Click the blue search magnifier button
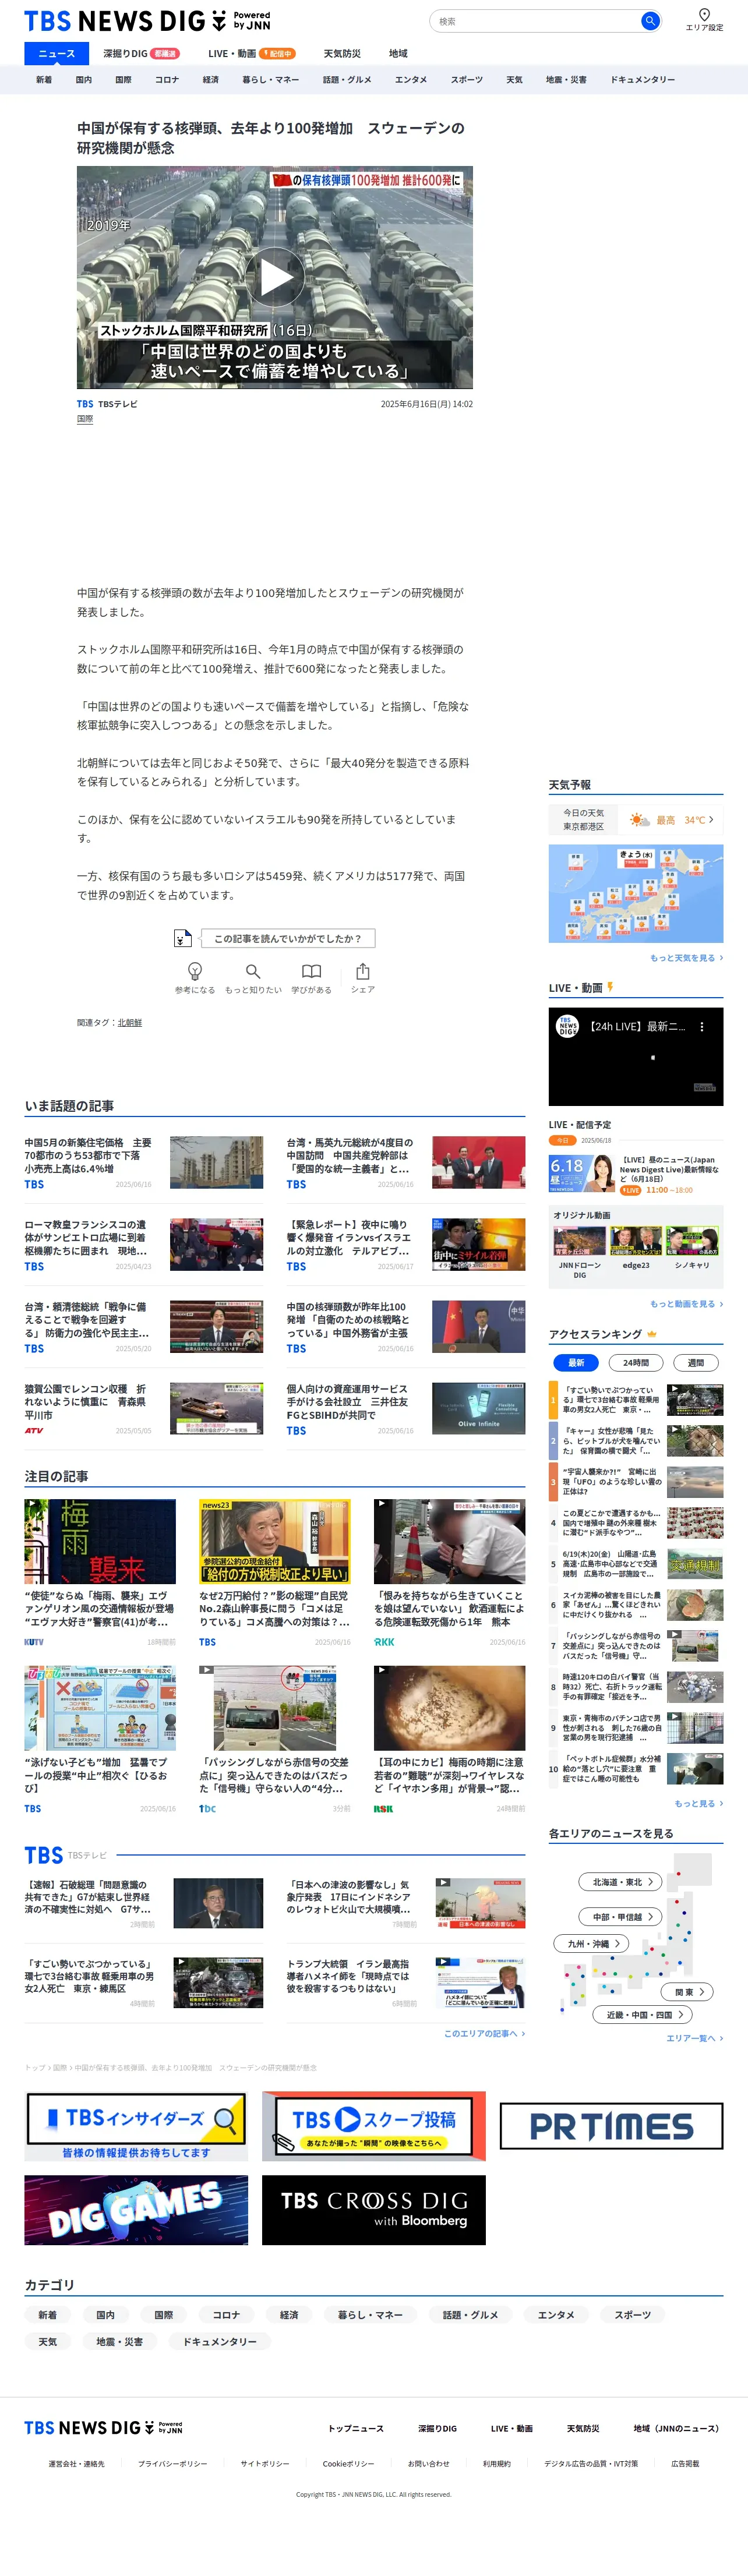The image size is (748, 2576). point(650,21)
